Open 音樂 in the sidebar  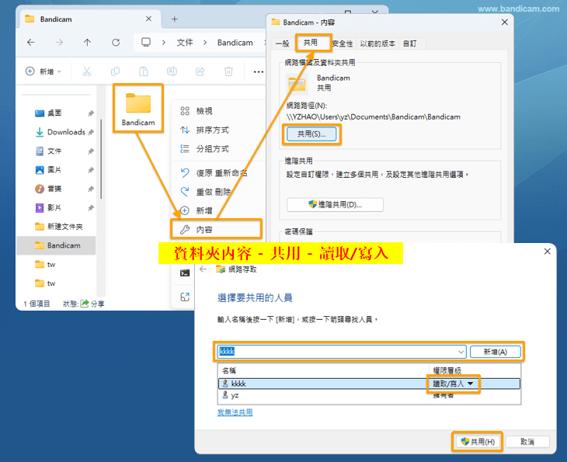coord(54,189)
